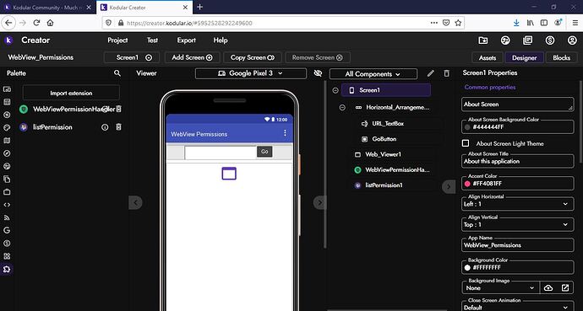
Task: Open the Social palette category icon
Action: tap(7, 166)
